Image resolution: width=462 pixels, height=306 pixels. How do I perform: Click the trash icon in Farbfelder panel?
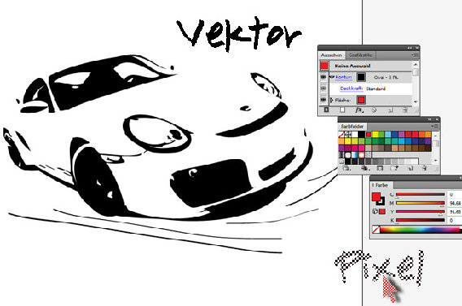425,168
